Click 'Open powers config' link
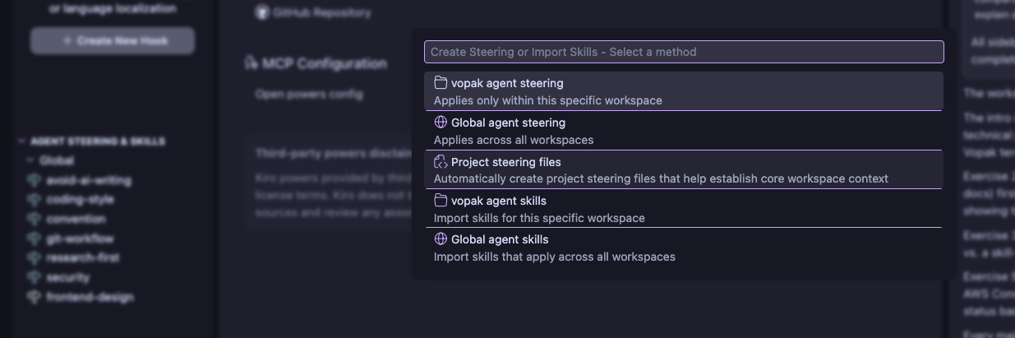Screen dimensions: 1015x338 click(x=308, y=94)
